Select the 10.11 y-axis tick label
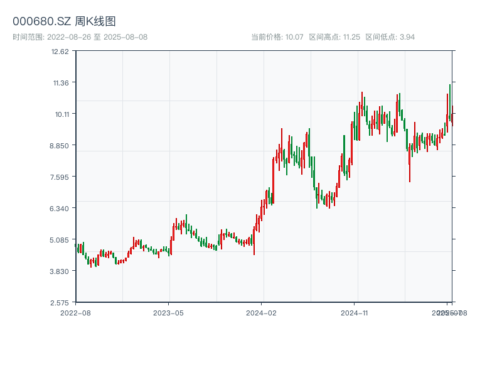Screen dimensions: 502x377 click(61, 114)
